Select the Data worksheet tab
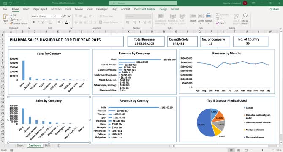Viewport: 283px width, 152px height. coord(48,145)
